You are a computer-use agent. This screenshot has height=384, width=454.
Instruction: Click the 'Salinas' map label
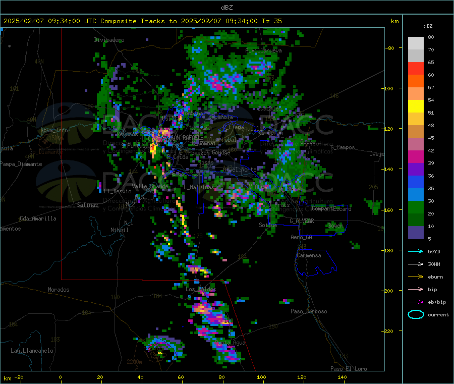coord(87,205)
